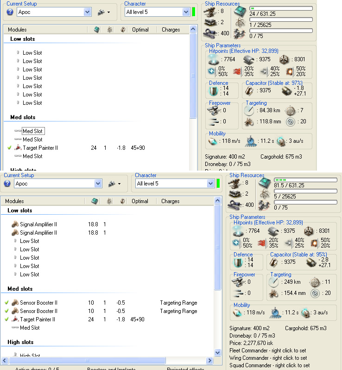Click sensor strength icon beside 154.4 mm
This screenshot has height=370, width=342.
coord(273,293)
